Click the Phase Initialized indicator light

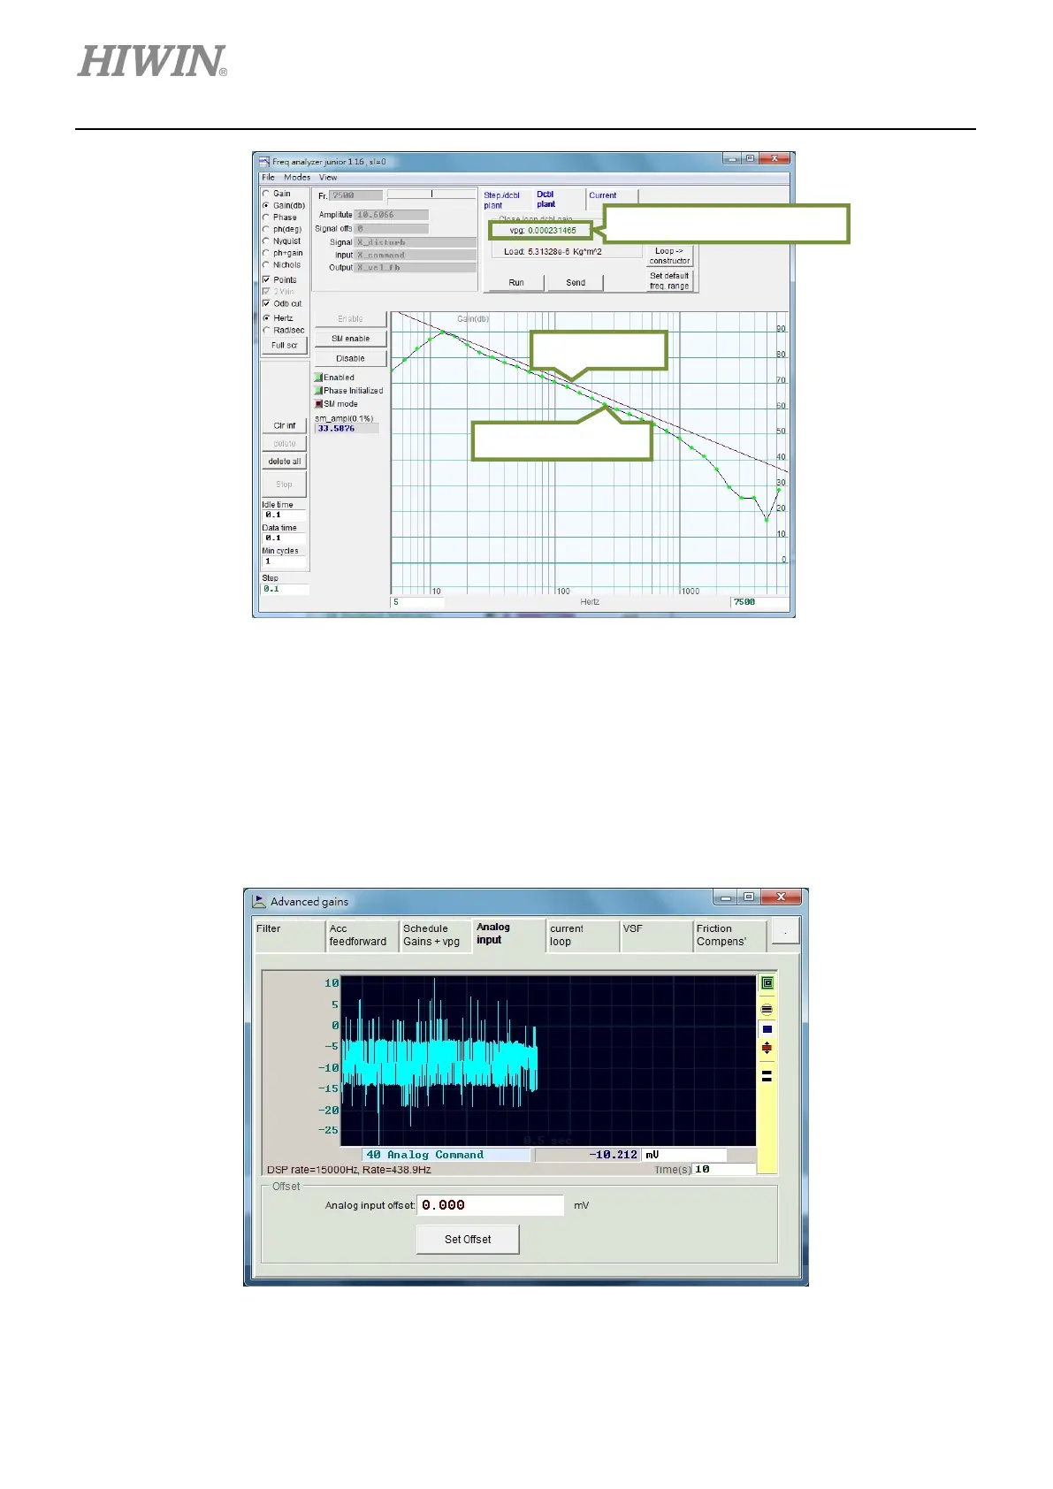pyautogui.click(x=318, y=391)
